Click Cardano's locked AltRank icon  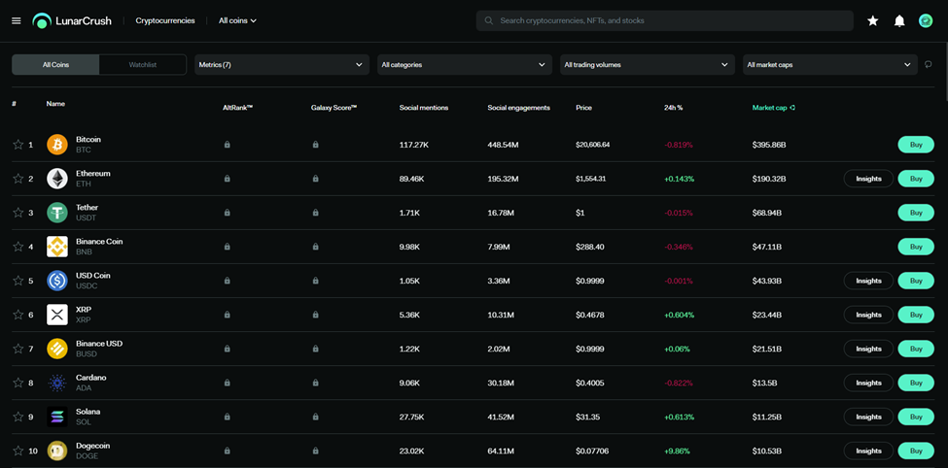click(x=227, y=383)
